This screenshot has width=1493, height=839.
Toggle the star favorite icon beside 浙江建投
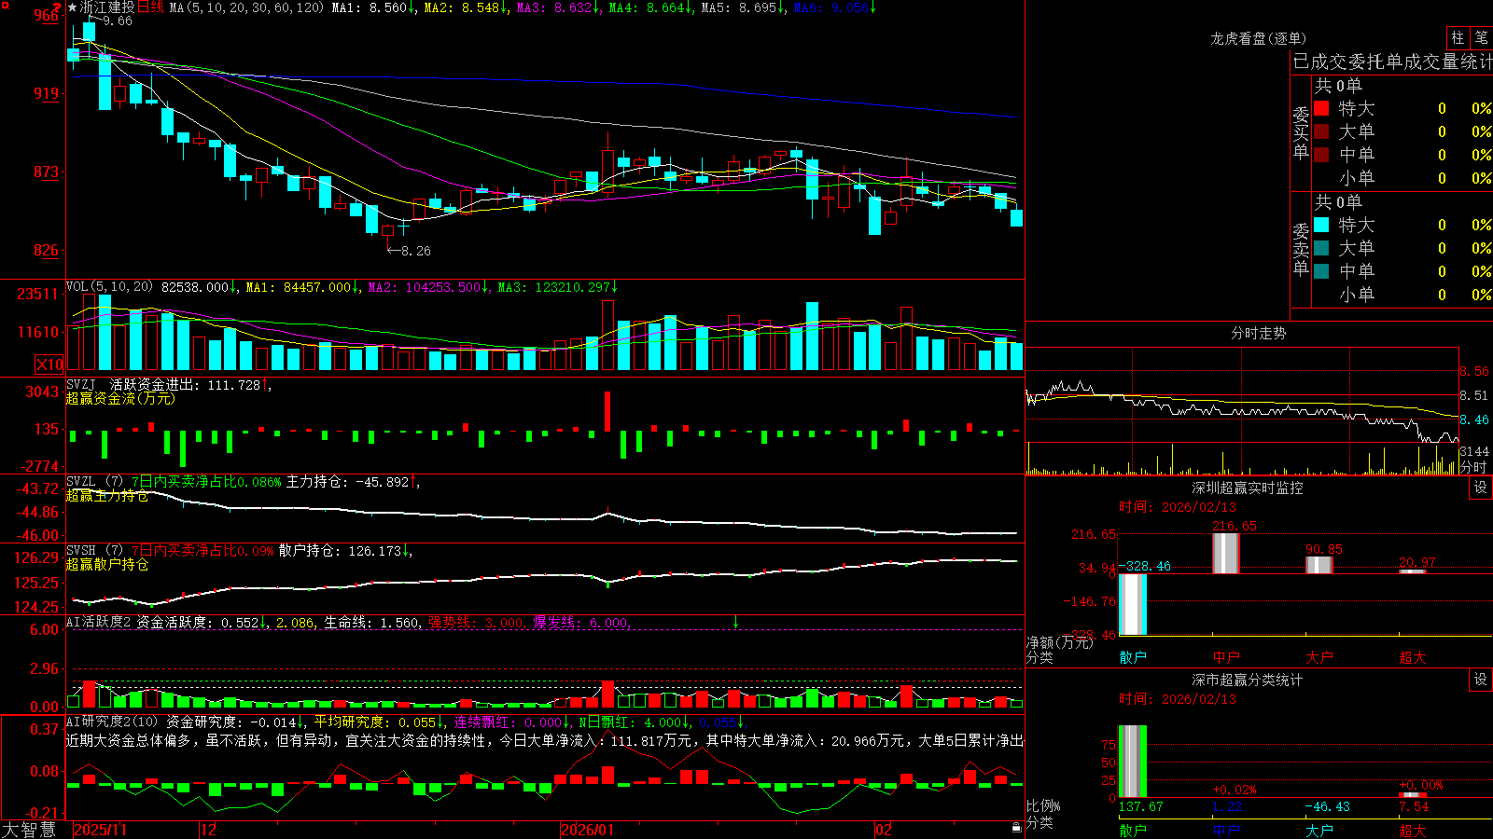tap(72, 7)
